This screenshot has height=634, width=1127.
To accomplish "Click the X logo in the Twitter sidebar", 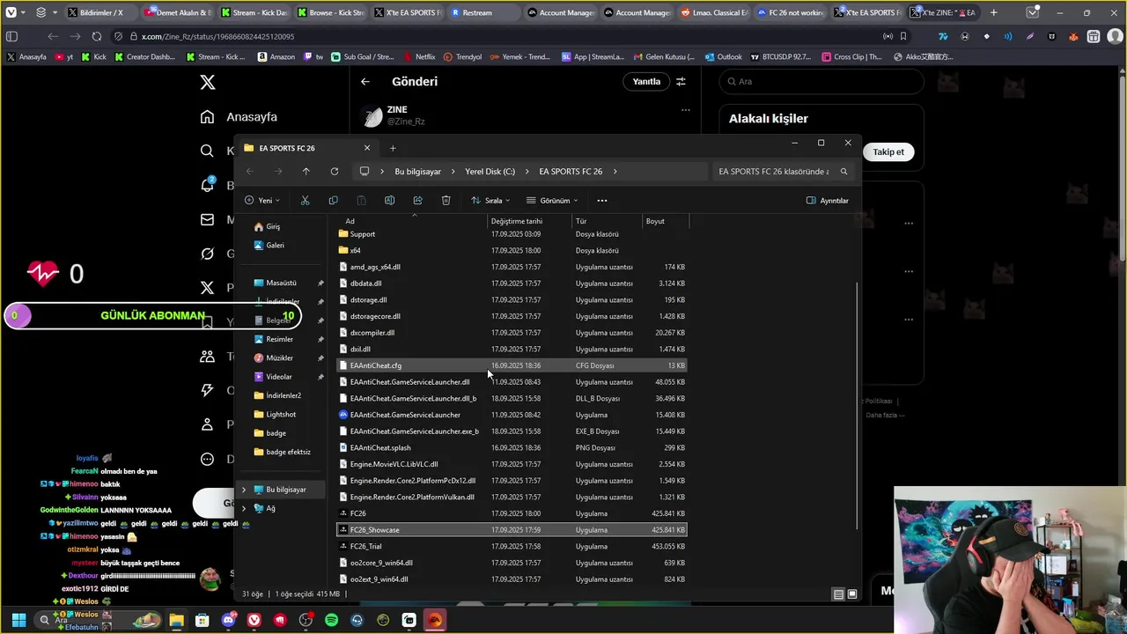I will click(208, 82).
